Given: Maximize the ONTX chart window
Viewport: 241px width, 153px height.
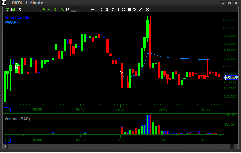Looking at the screenshot, I should (x=230, y=3).
